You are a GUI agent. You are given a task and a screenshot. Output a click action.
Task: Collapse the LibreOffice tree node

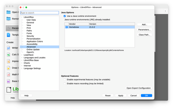[22, 17]
